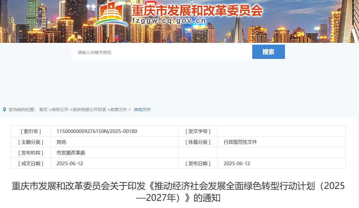Screen dimensions: 359x208
Task: Click the 主题分类 value 其他
Action: (61, 142)
